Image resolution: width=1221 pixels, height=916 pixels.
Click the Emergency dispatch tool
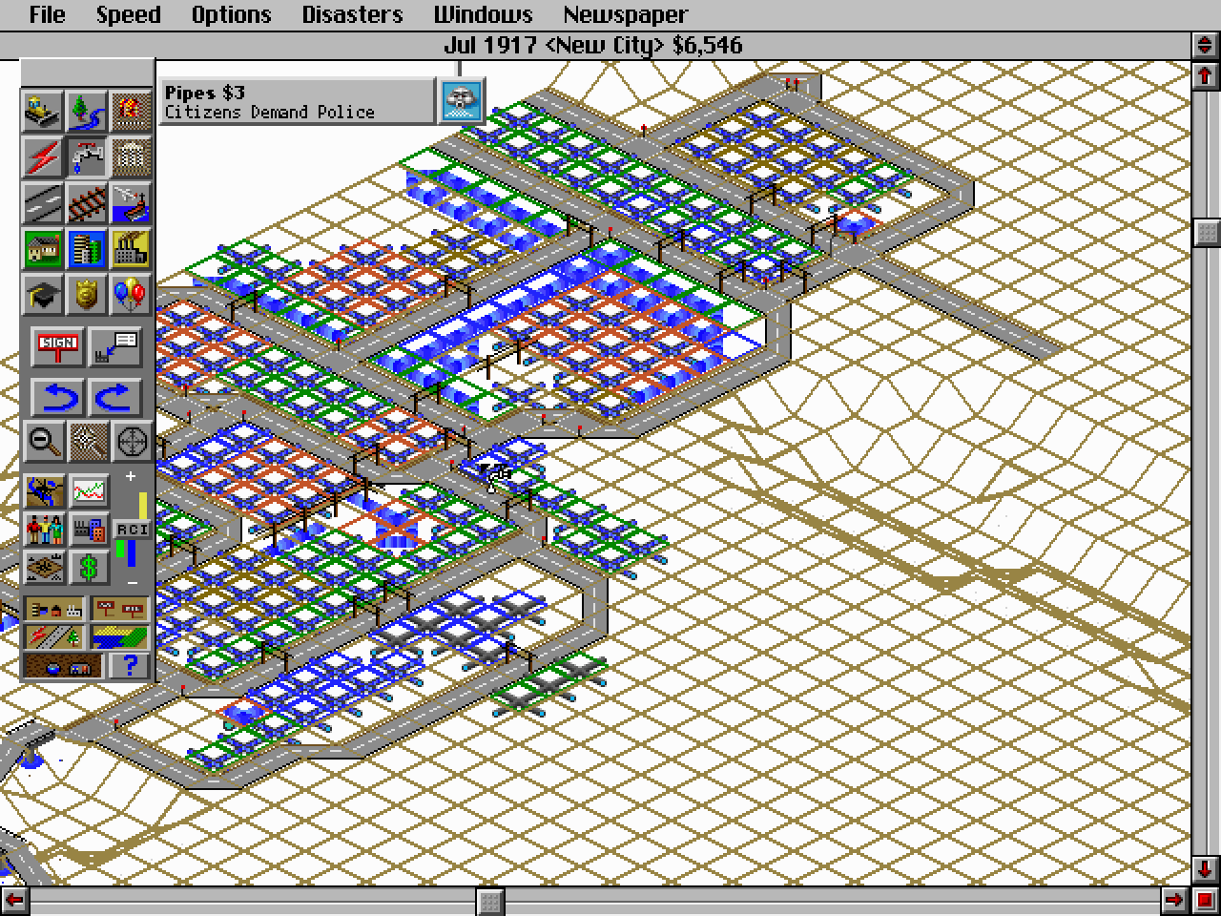131,113
